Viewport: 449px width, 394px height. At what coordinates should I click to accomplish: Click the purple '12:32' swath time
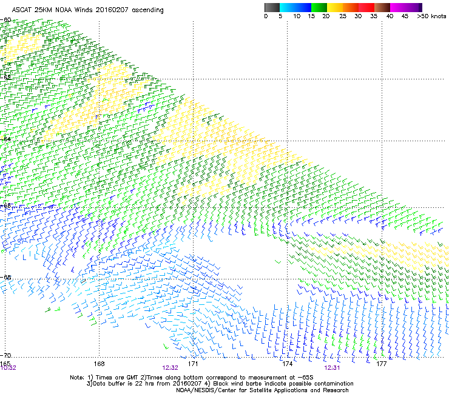[170, 368]
